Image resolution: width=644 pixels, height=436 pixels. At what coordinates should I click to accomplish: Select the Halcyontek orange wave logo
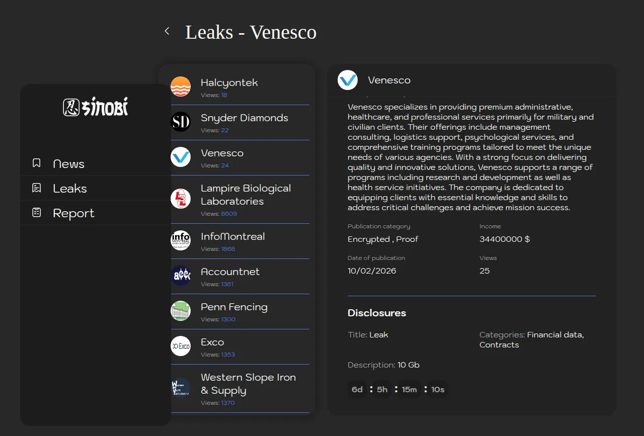pyautogui.click(x=181, y=86)
